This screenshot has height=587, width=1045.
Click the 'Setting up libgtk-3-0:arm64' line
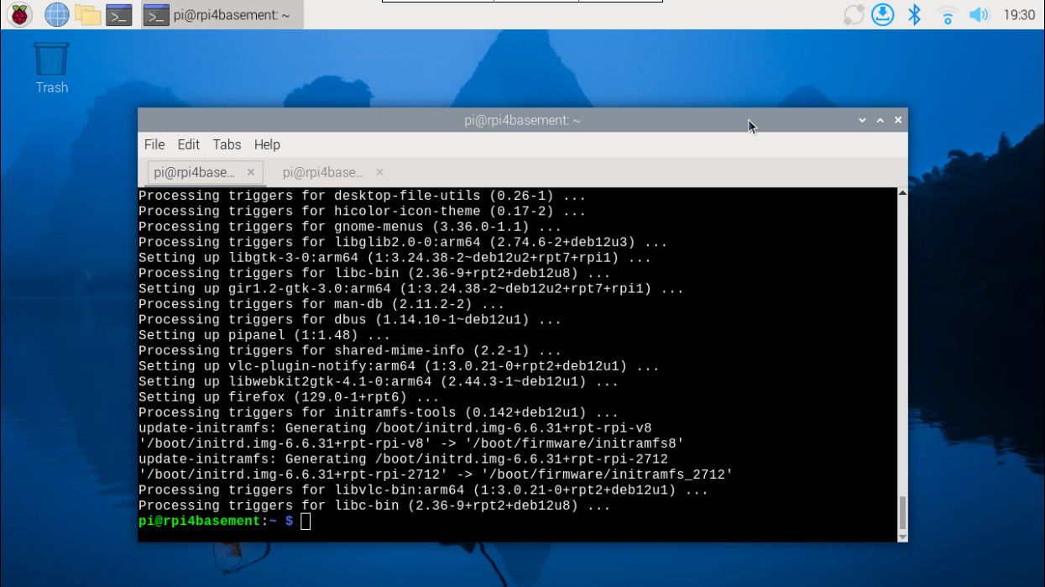click(394, 258)
